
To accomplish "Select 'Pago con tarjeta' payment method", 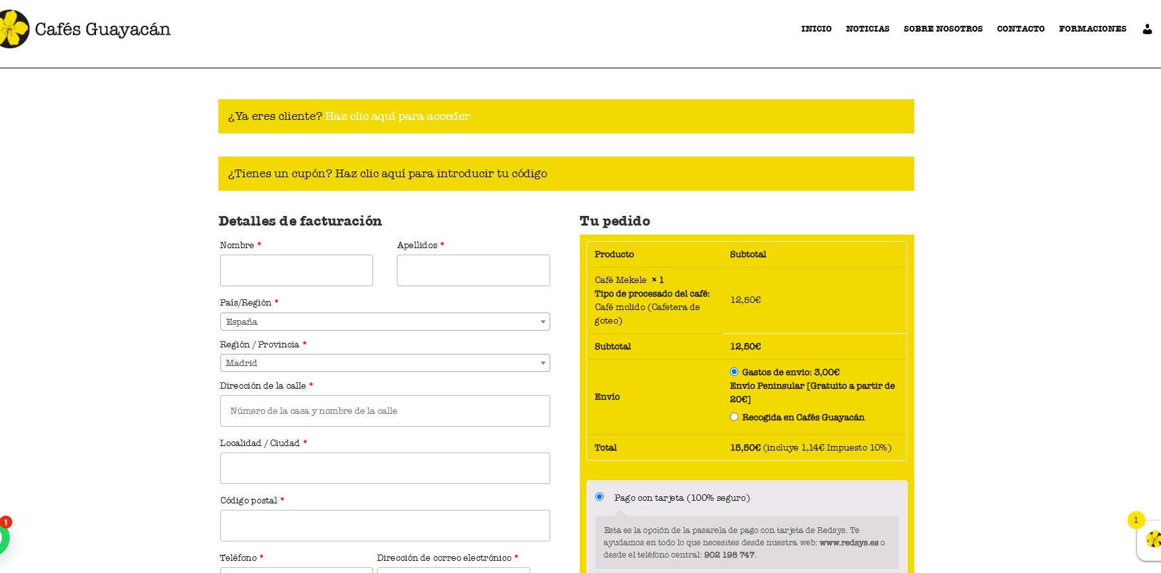I will tap(600, 497).
